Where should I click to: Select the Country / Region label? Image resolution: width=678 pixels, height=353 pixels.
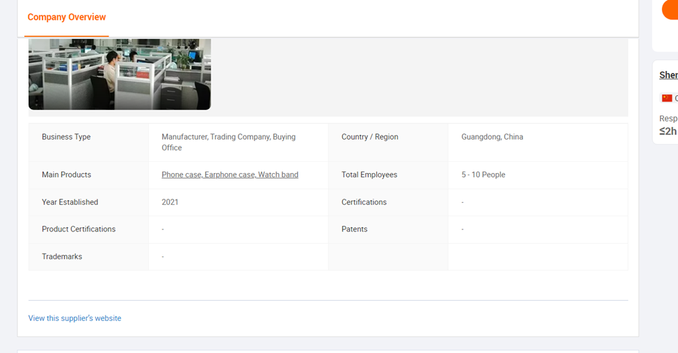pyautogui.click(x=370, y=137)
